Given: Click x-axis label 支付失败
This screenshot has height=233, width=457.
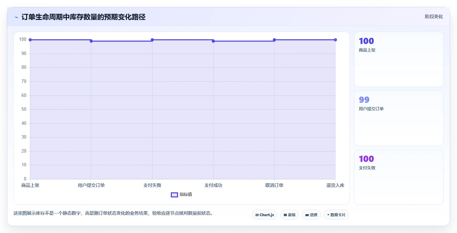Looking at the screenshot, I should [x=152, y=186].
